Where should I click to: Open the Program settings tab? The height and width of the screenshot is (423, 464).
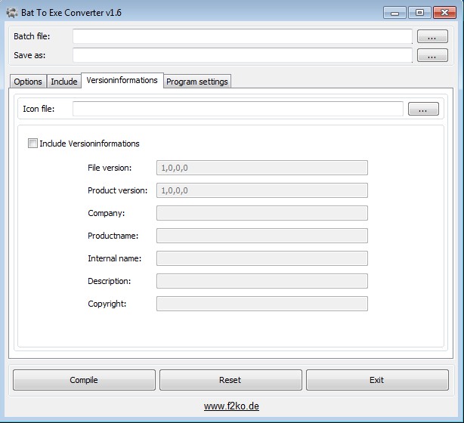(x=197, y=82)
